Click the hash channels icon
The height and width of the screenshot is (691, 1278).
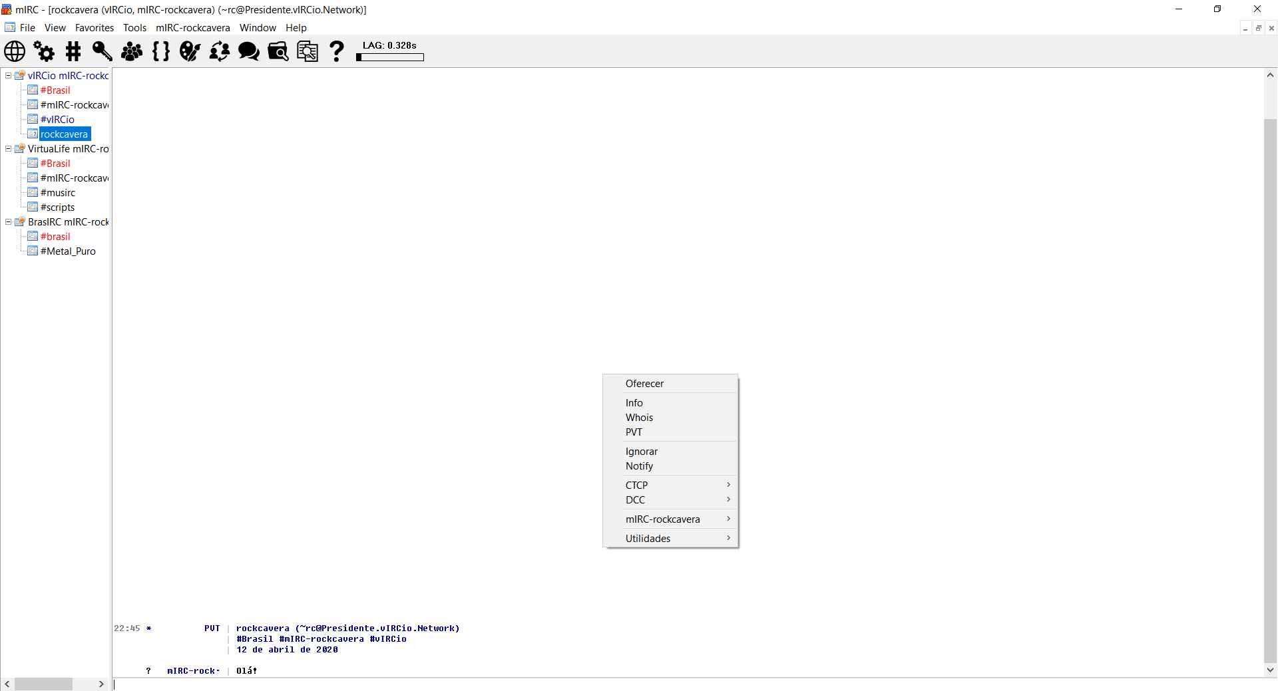pos(73,51)
